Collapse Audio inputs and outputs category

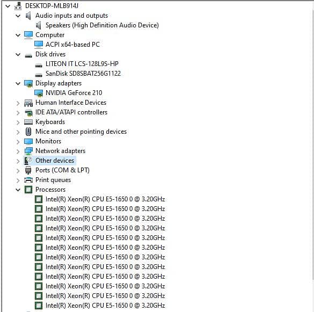pos(18,16)
